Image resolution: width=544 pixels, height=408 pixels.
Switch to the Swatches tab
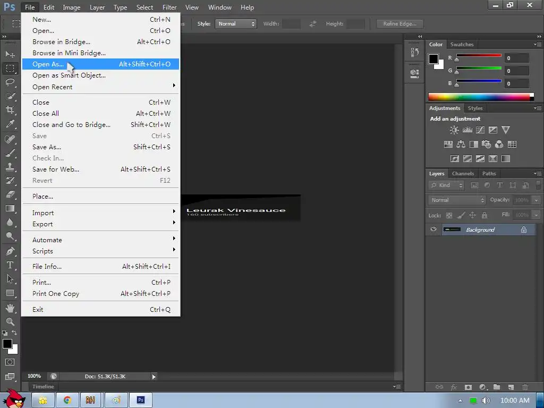[462, 45]
